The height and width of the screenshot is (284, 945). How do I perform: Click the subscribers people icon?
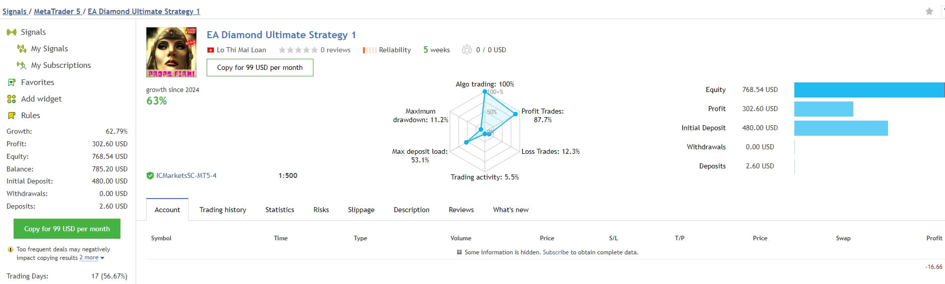467,50
